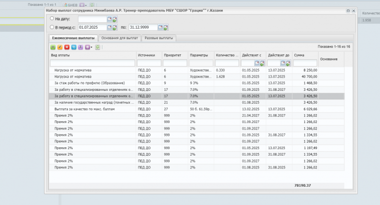This screenshot has width=380, height=205.
Task: Click arrow calendar icon in 'Действует с' filter
Action: point(262,63)
